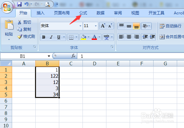Apply red font color A

click(x=94, y=37)
